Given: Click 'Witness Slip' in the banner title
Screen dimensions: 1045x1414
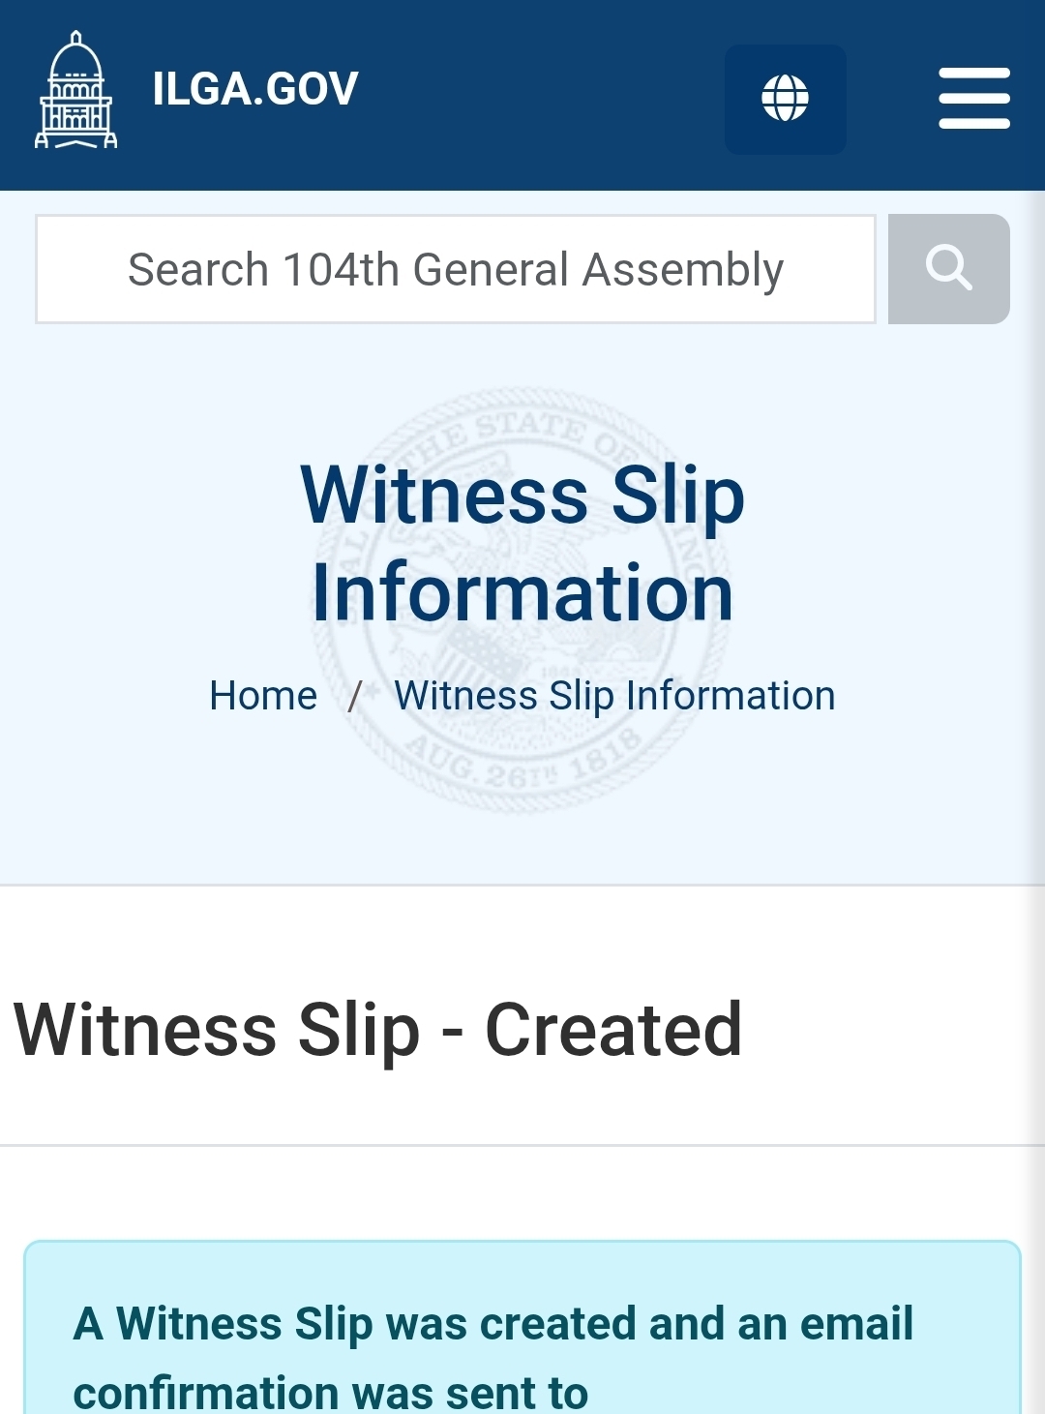Looking at the screenshot, I should click(x=522, y=495).
